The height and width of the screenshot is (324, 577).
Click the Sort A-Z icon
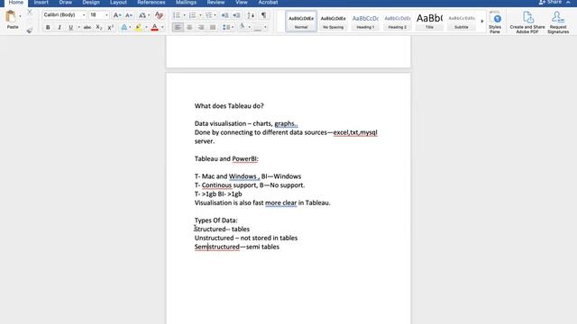251,15
